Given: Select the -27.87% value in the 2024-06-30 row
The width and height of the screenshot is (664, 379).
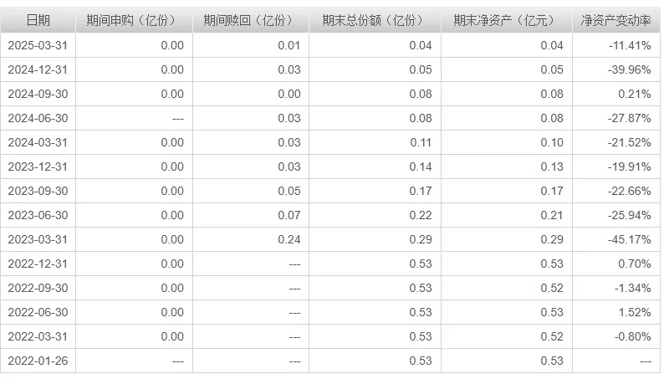Looking at the screenshot, I should point(629,118).
